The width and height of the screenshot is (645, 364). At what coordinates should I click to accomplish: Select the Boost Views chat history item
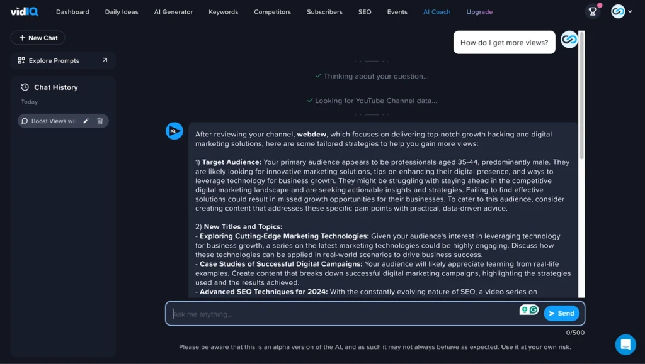pyautogui.click(x=52, y=121)
